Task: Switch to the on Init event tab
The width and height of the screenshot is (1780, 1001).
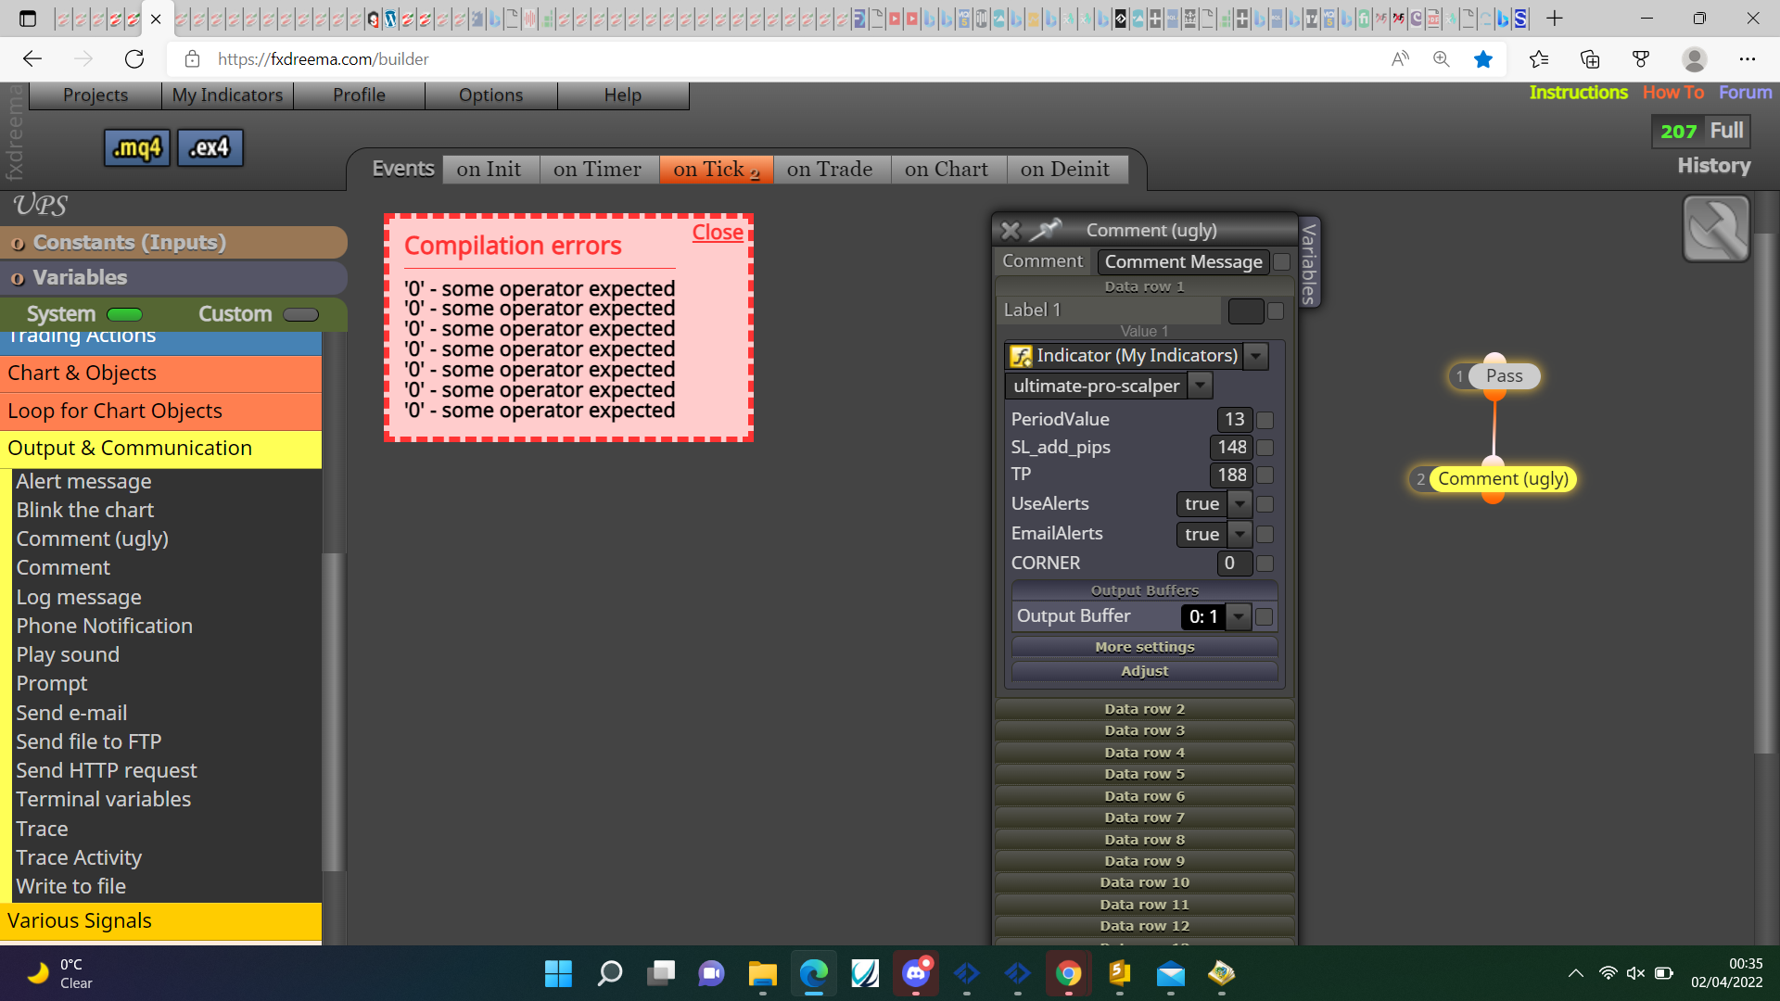Action: [489, 170]
